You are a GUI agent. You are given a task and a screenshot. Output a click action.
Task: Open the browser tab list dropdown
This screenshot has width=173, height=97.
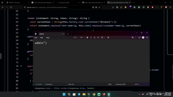coord(151,3)
